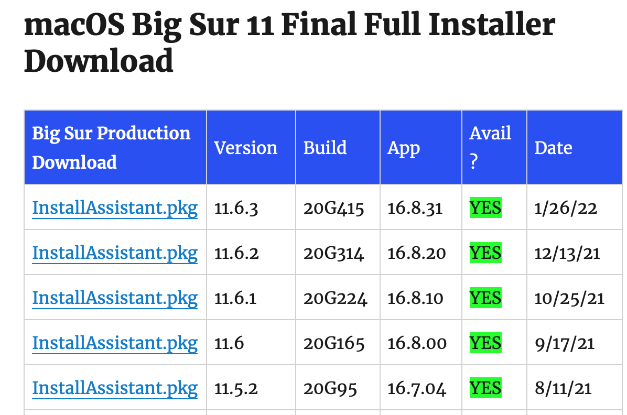
Task: Click the 1/26/22 date cell
Action: pos(566,209)
